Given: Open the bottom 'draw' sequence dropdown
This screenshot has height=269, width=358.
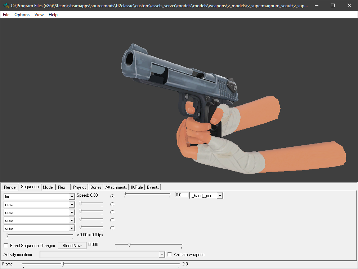Looking at the screenshot, I should (72, 228).
